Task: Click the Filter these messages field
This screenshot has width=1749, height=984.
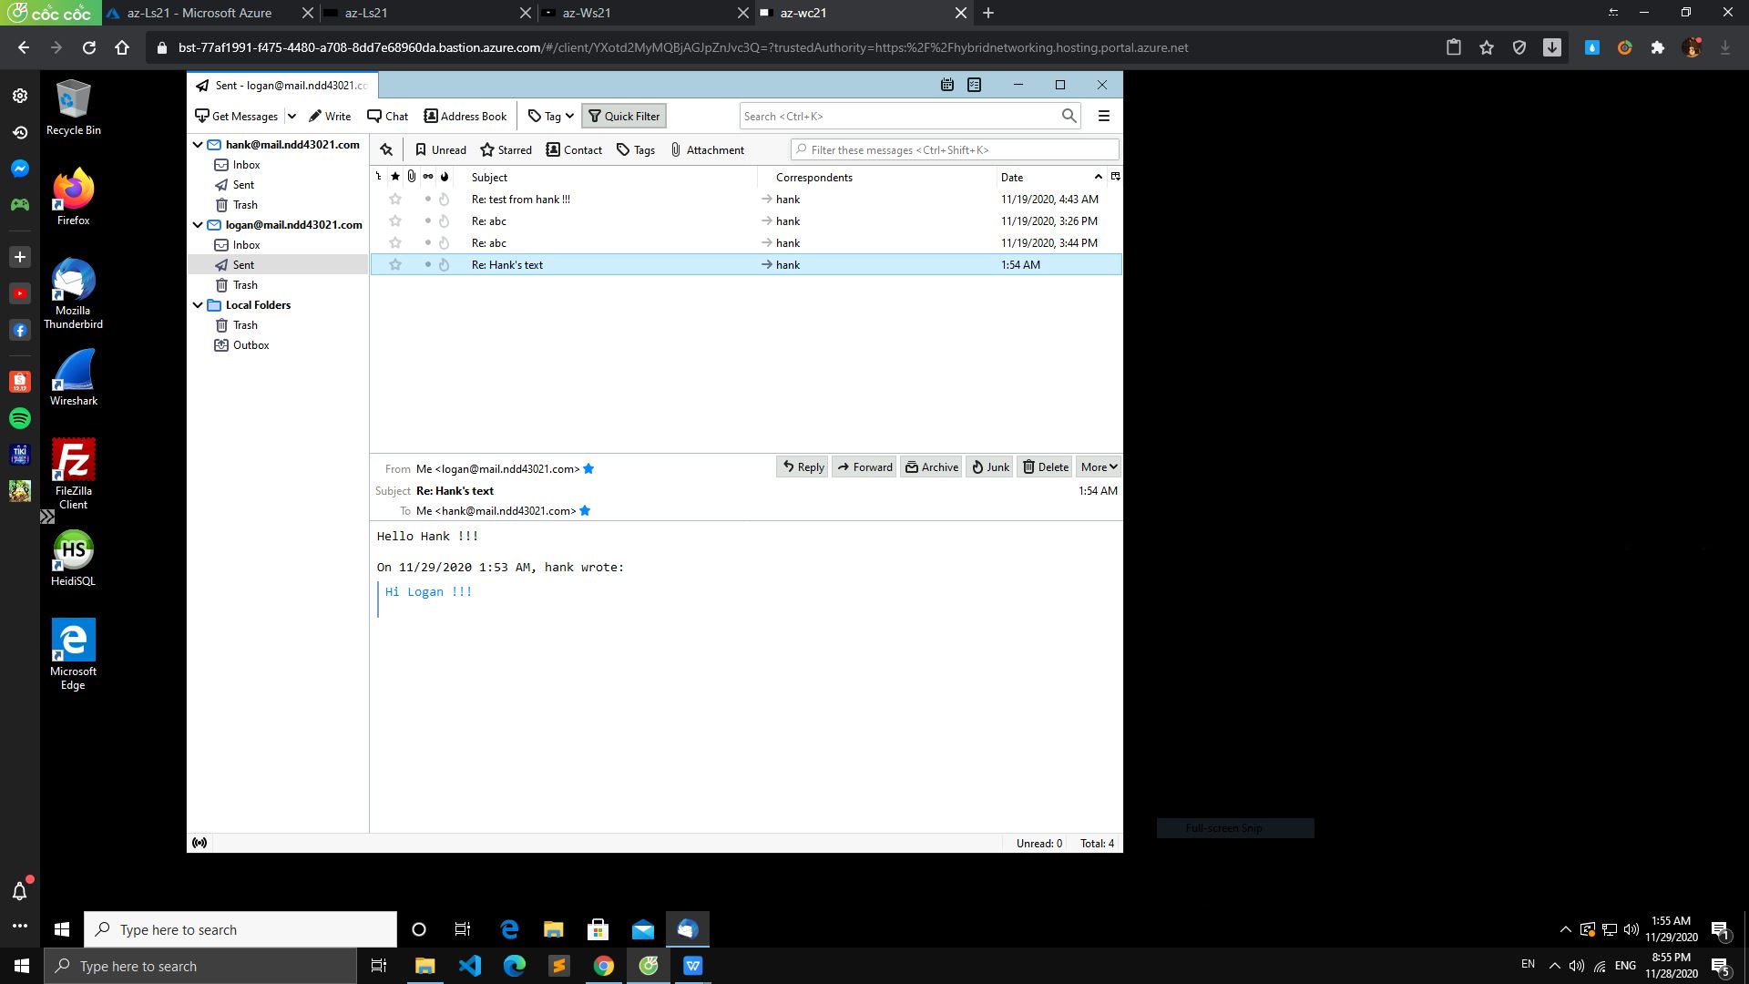Action: pos(953,149)
